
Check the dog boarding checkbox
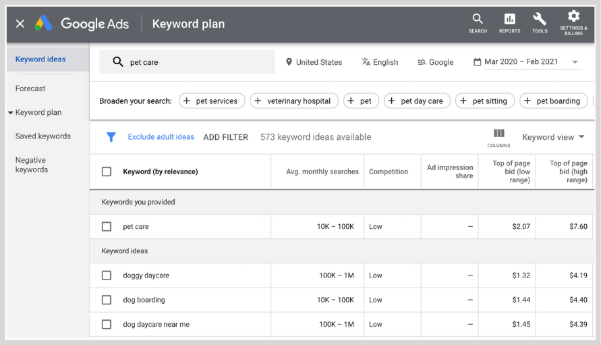(x=107, y=300)
